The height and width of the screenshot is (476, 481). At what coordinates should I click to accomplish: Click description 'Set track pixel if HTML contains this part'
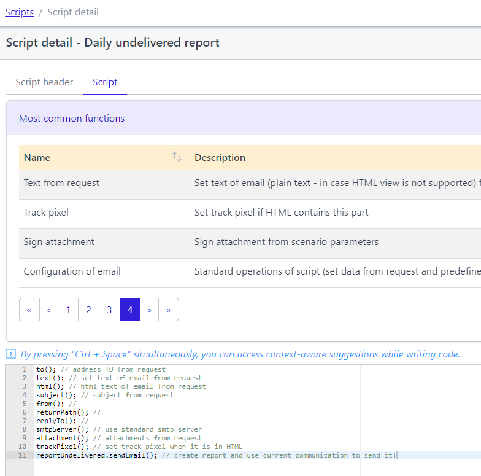click(281, 213)
